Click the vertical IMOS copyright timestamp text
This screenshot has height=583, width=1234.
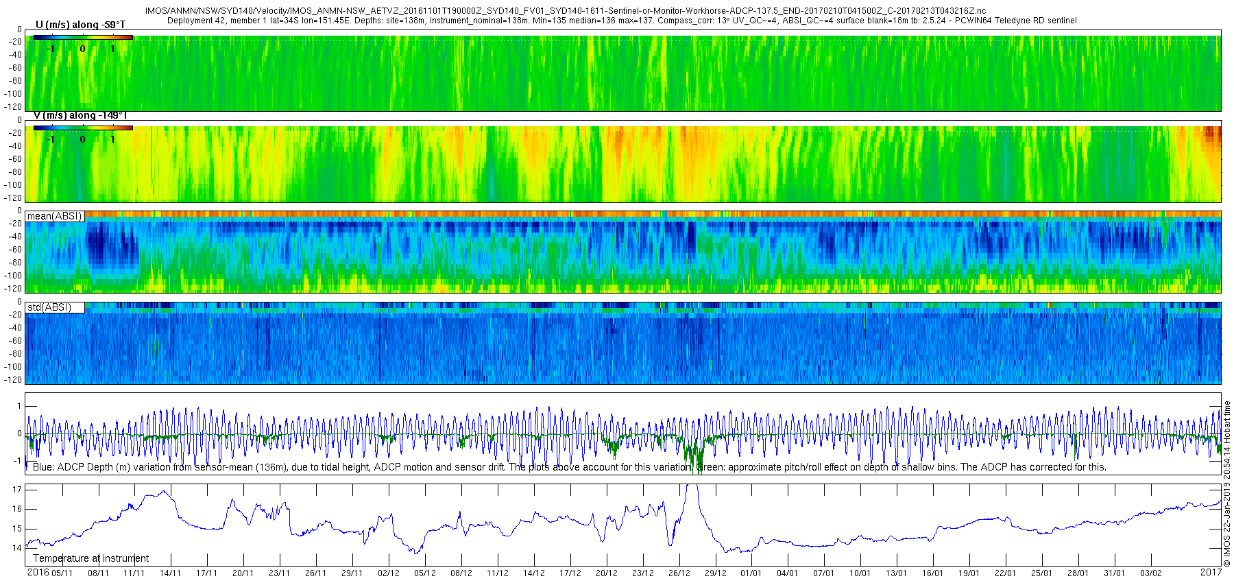1227,484
